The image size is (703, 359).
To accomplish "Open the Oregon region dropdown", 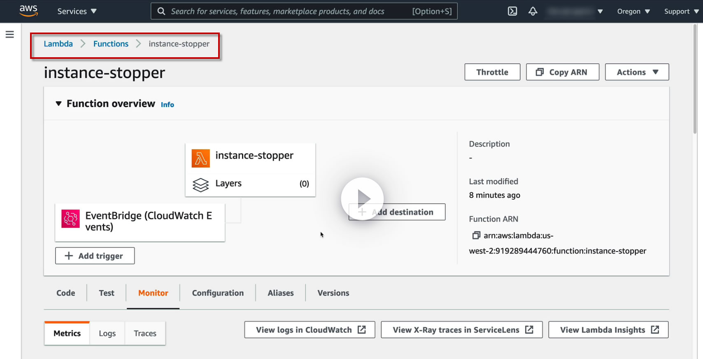I will 633,11.
